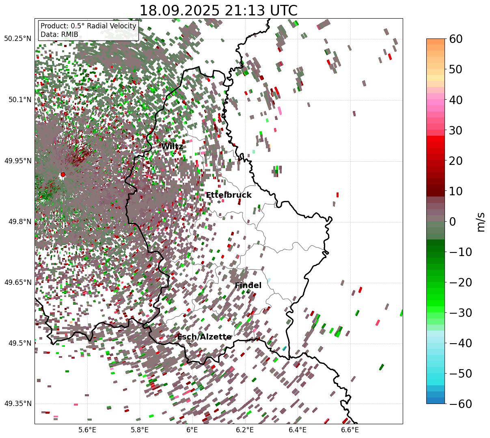Click the 49.65°N latitude tick label

click(x=18, y=282)
